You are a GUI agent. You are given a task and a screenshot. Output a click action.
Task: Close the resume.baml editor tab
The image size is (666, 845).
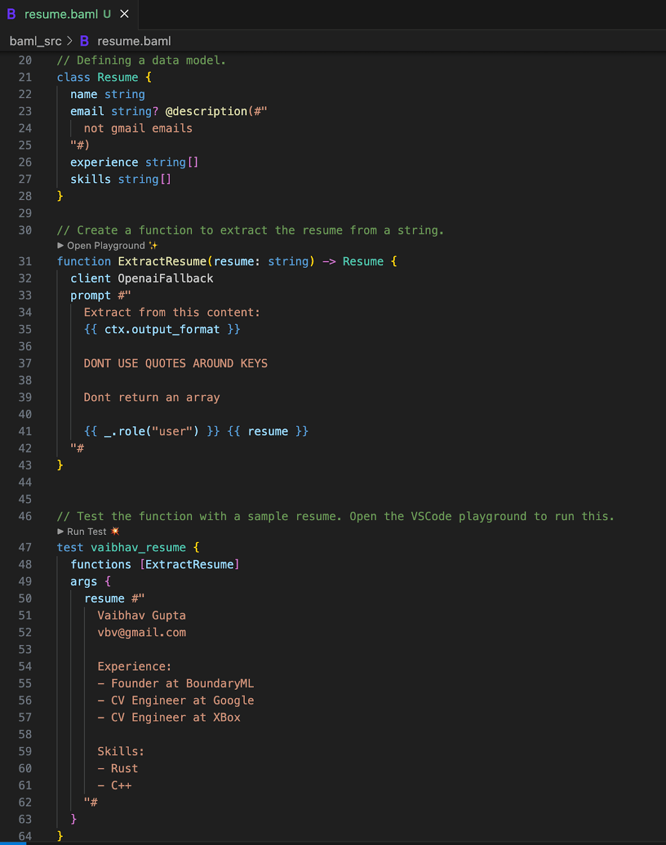125,14
